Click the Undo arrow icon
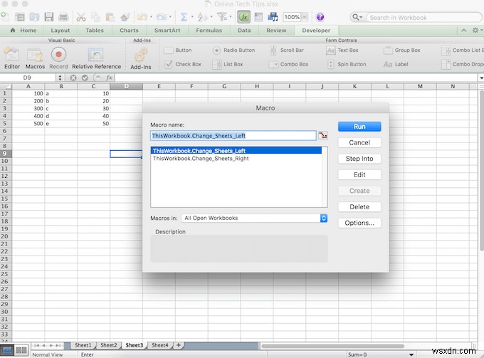 click(x=142, y=17)
